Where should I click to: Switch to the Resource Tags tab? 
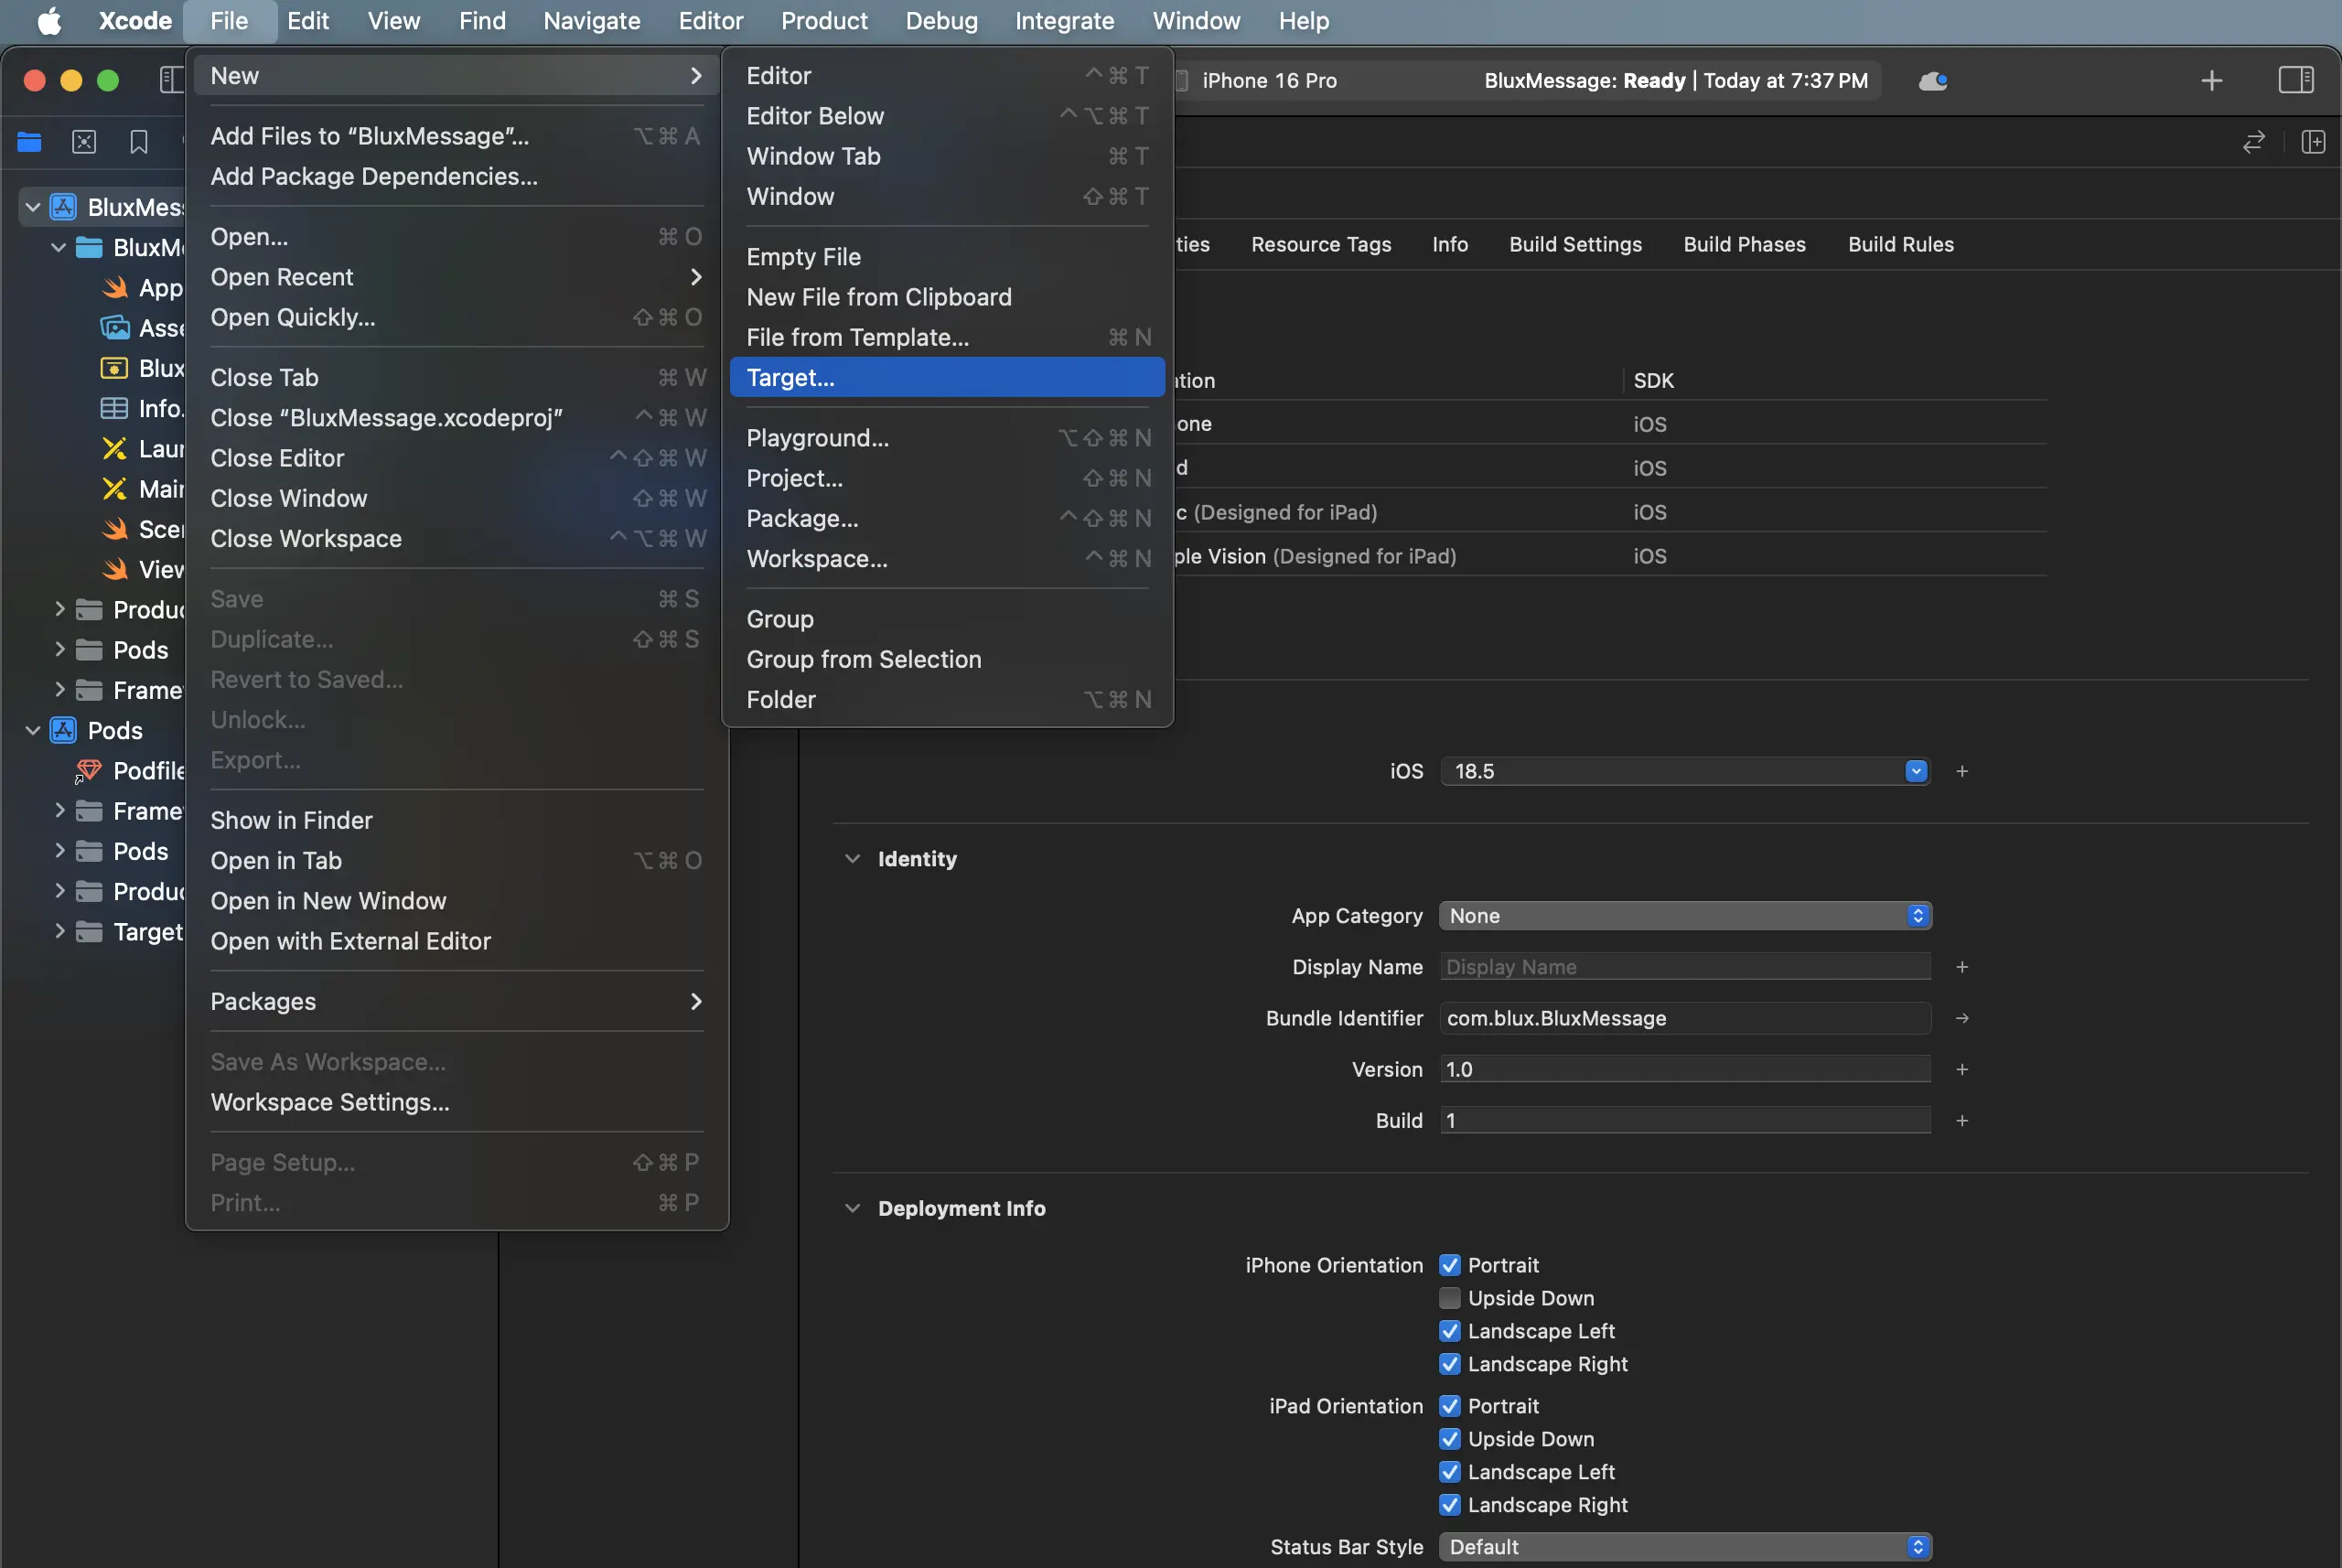click(x=1321, y=245)
